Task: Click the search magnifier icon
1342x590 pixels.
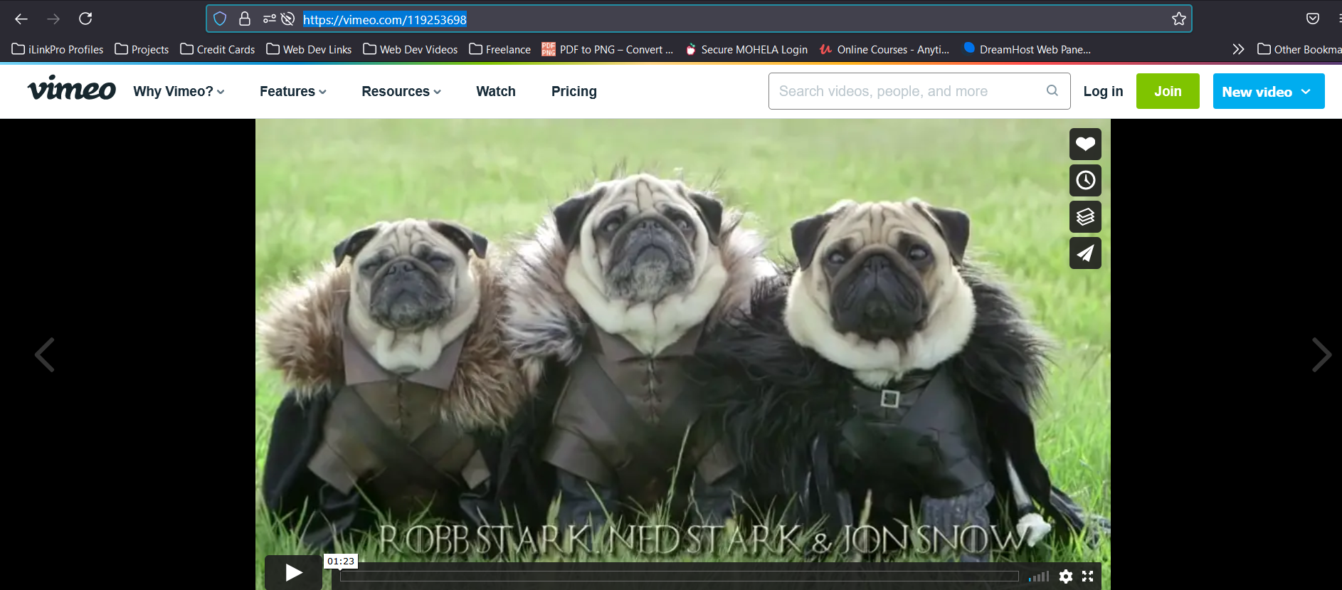Action: point(1052,90)
